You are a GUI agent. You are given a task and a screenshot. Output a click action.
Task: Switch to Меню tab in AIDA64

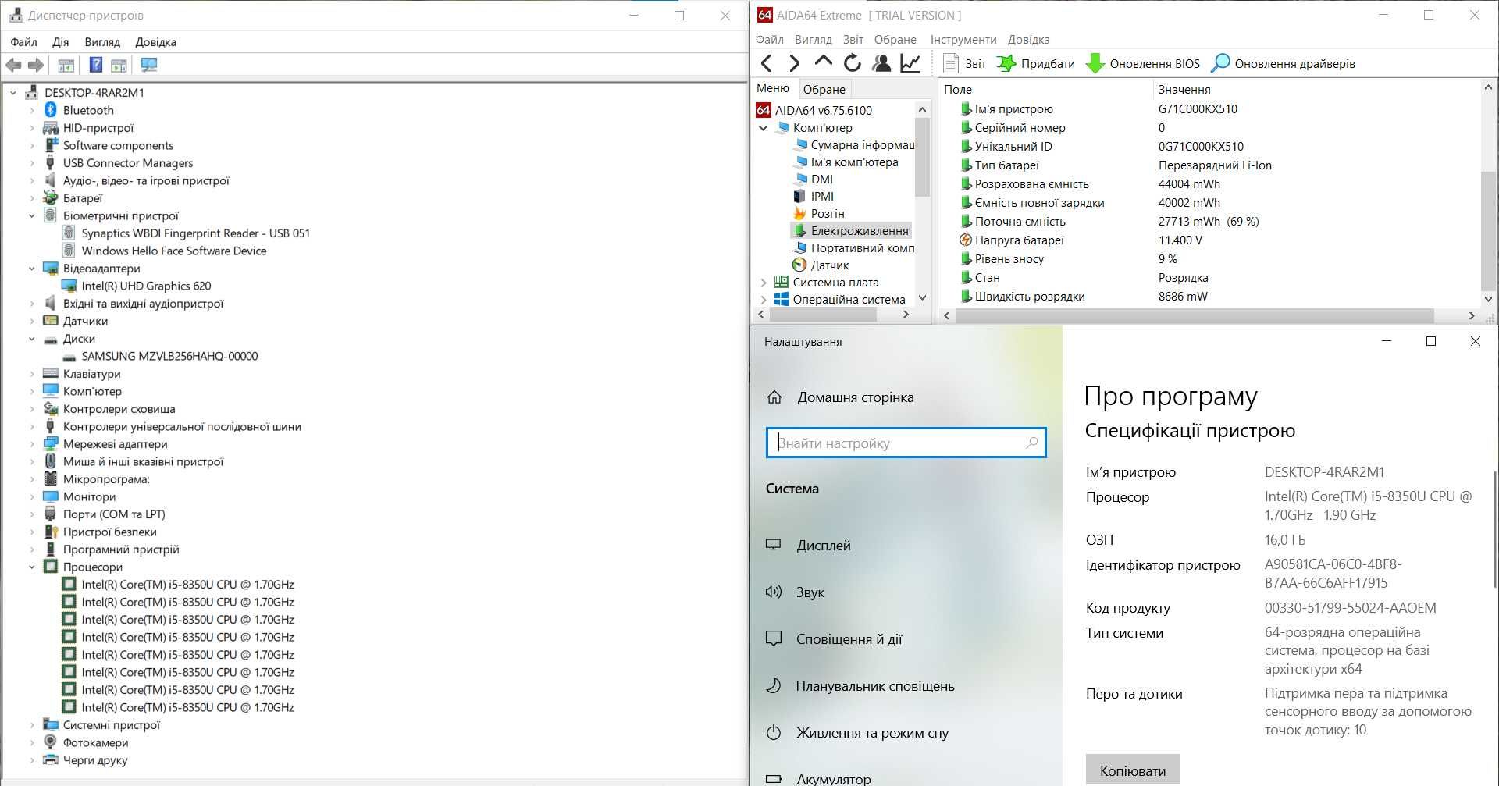[x=773, y=88]
